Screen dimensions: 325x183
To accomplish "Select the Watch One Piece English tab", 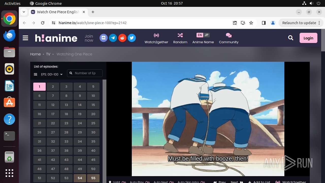I will coord(58,12).
